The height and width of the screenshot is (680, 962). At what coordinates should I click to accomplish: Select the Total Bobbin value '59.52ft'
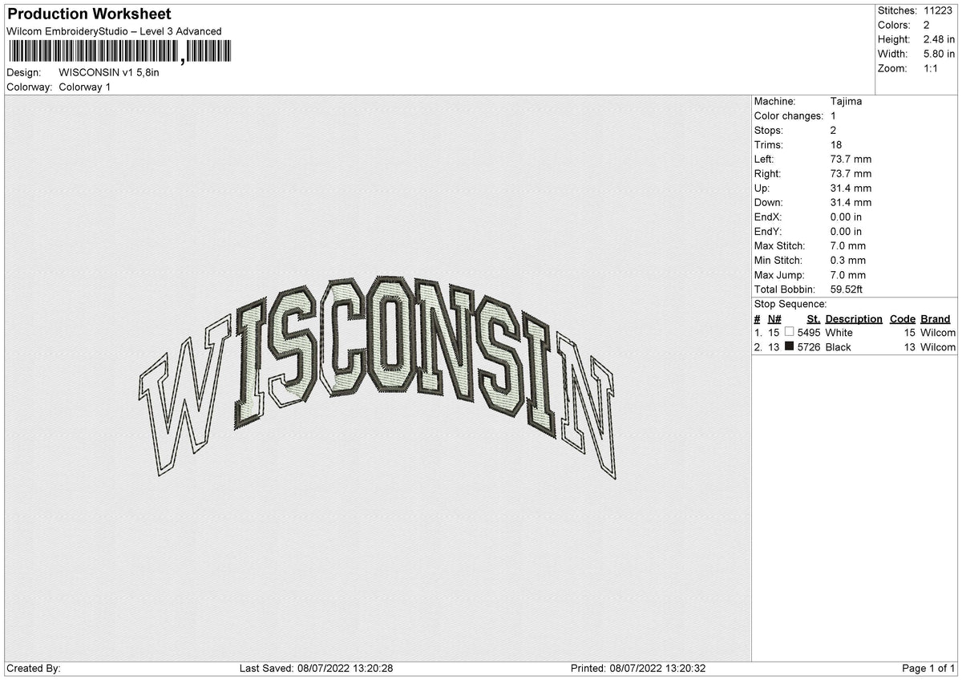[847, 289]
